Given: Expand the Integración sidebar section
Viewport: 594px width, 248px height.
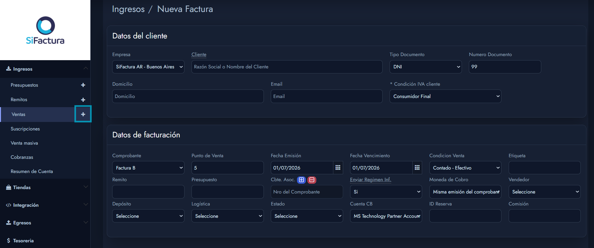Looking at the screenshot, I should pyautogui.click(x=45, y=205).
